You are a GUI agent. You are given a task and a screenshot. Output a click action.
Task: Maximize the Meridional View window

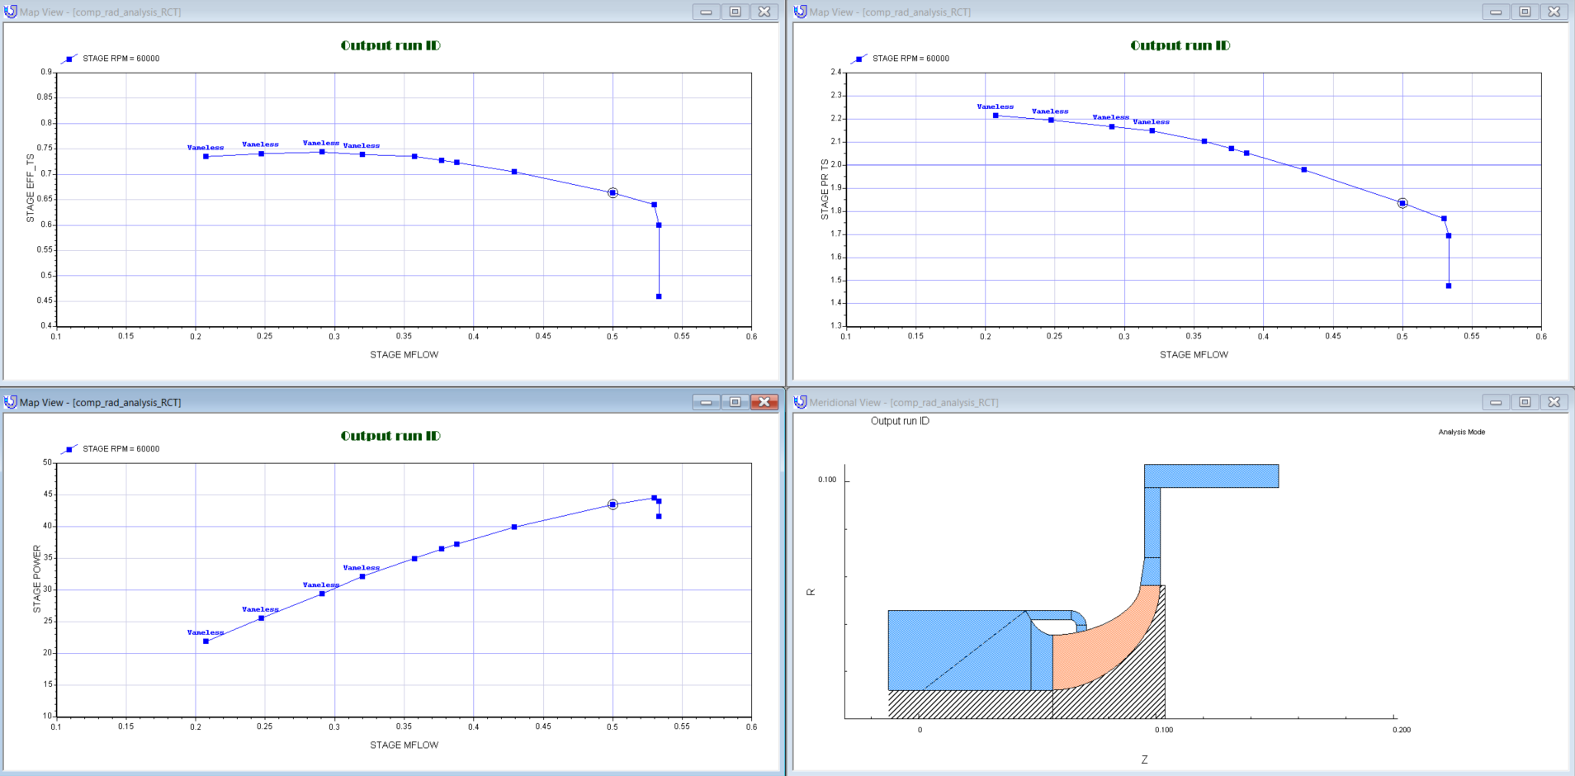pos(1525,402)
